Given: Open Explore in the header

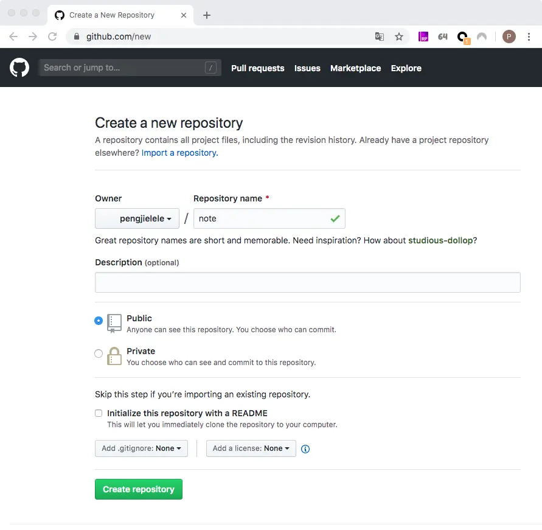Looking at the screenshot, I should click(406, 68).
